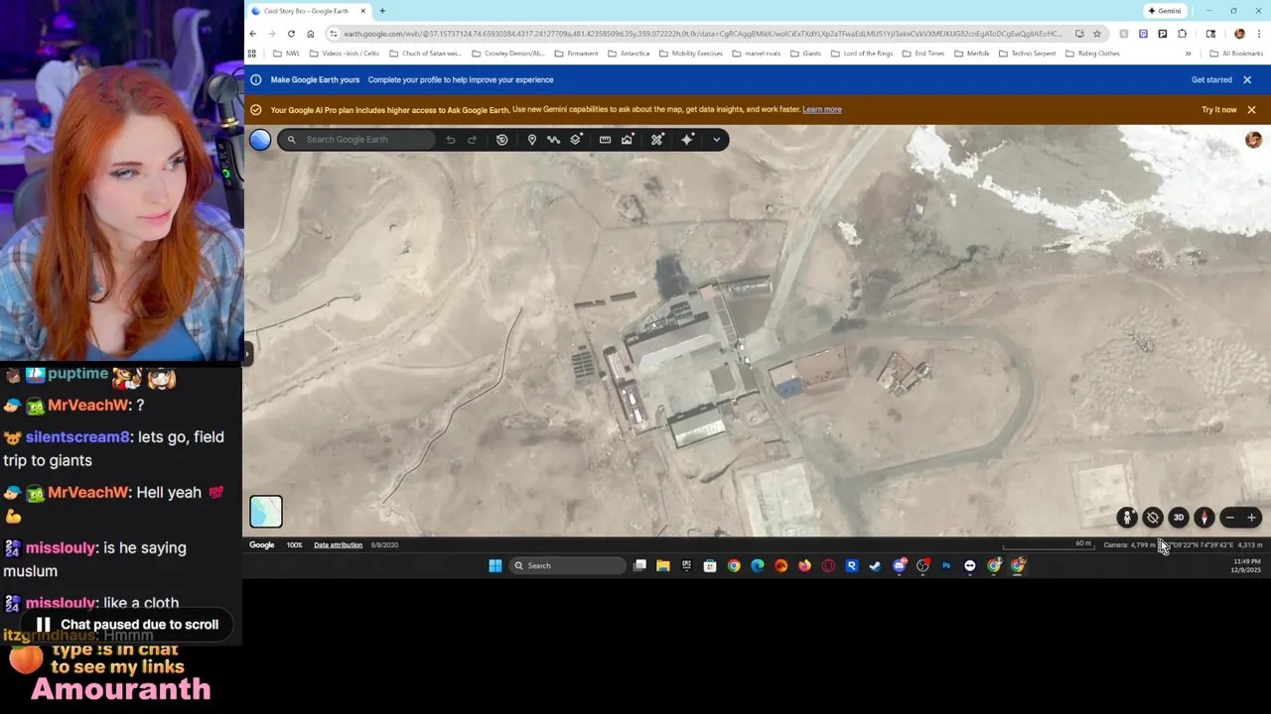Viewport: 1271px width, 714px height.
Task: Open Photoshop from the taskbar
Action: coord(946,566)
